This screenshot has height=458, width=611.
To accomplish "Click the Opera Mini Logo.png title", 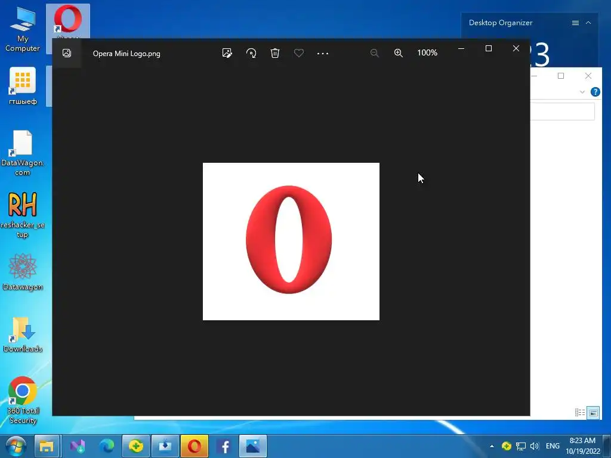I will pos(126,54).
